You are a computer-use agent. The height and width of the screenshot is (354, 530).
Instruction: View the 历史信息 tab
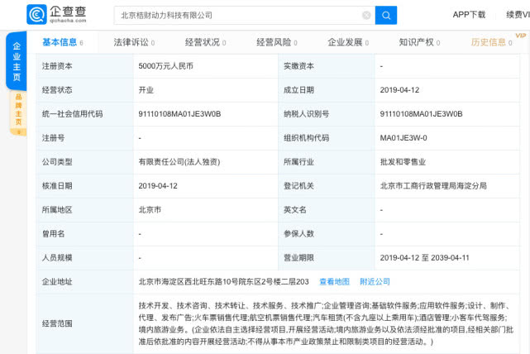(489, 42)
